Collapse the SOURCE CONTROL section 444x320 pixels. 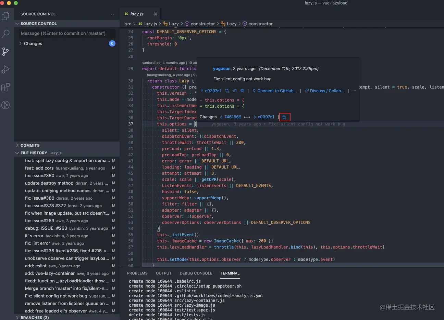66,24
